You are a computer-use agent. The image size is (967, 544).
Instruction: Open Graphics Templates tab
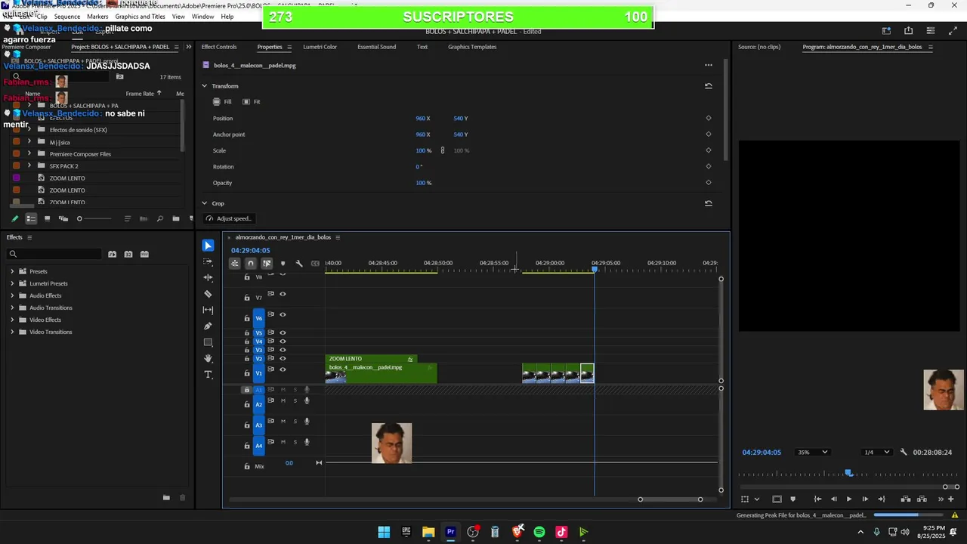[472, 47]
